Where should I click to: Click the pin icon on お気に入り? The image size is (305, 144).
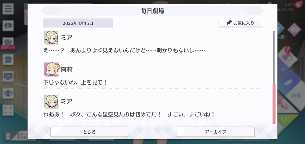[x=229, y=23]
